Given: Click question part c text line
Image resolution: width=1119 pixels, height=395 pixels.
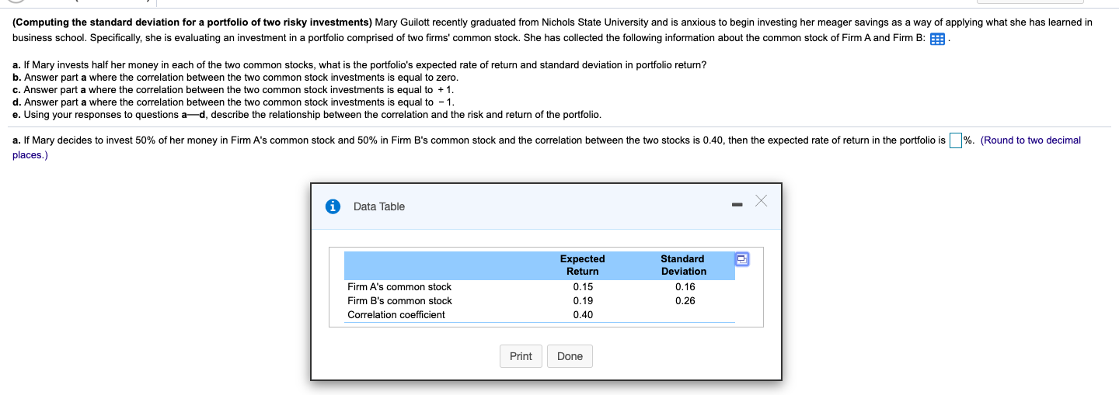Looking at the screenshot, I should [233, 90].
